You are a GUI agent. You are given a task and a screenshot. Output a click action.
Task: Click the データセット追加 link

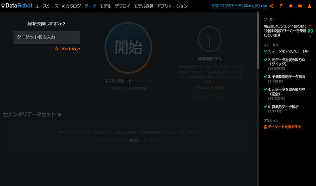[112, 141]
